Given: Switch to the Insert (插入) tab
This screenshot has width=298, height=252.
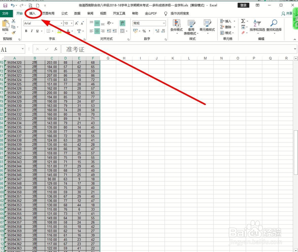Looking at the screenshot, I should [32, 13].
